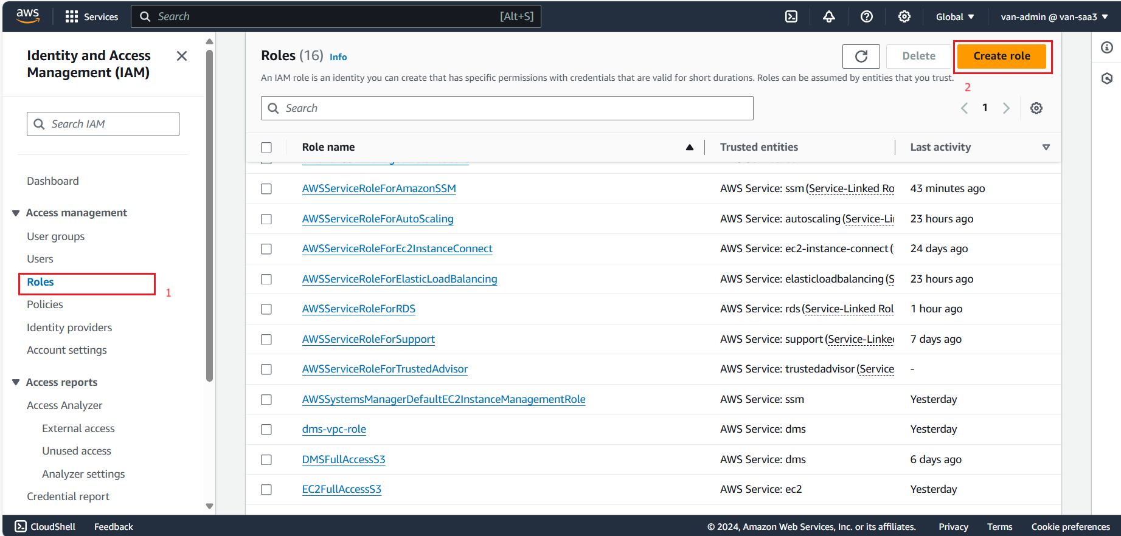
Task: Check the AWSServiceRoleForSupport row
Action: (266, 339)
